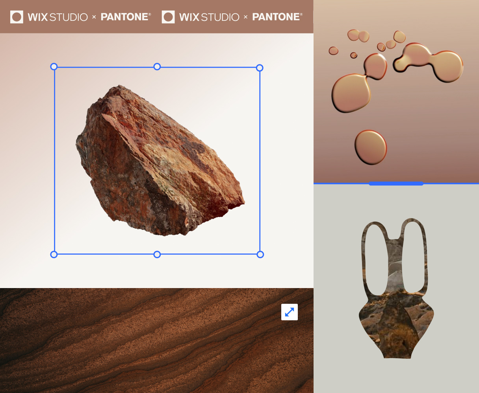
Task: Select the top-center resize handle of the selection box
Action: click(x=157, y=67)
